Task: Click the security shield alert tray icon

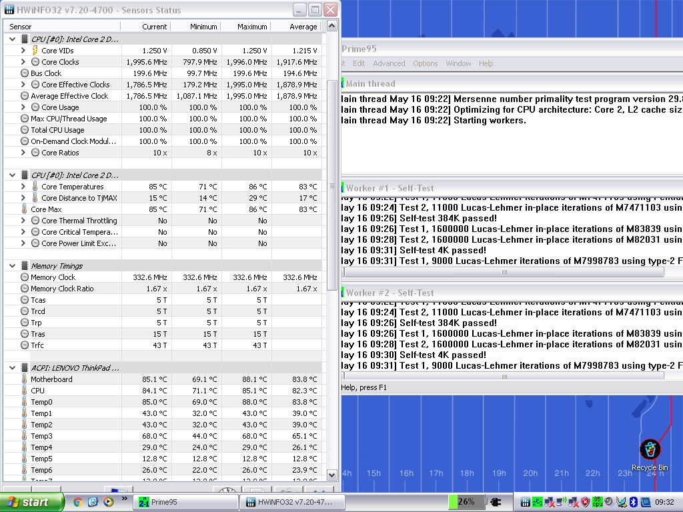Action: tap(586, 502)
